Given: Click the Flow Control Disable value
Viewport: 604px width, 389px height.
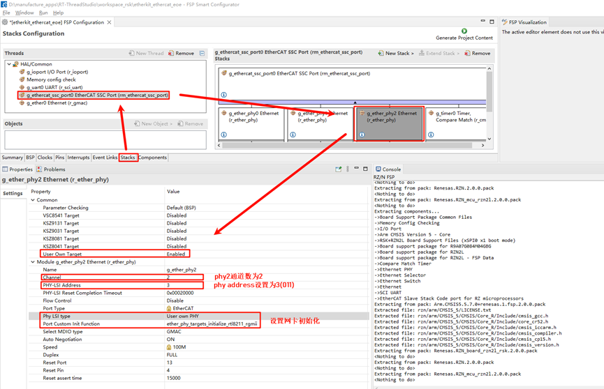Looking at the screenshot, I should click(175, 300).
